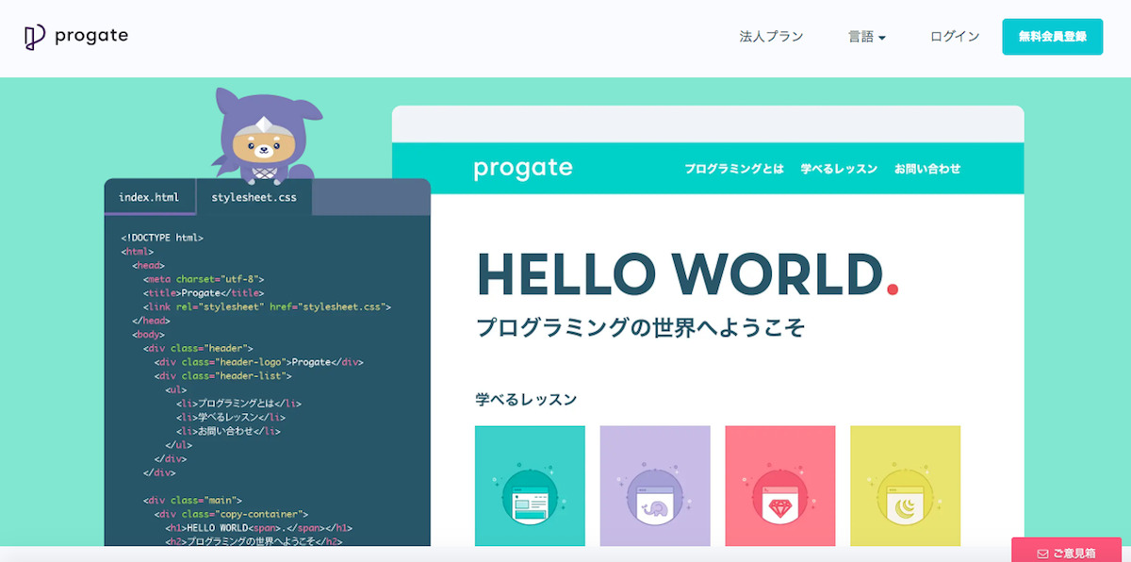Select 学べるレッスン in preview menu
The width and height of the screenshot is (1131, 562).
point(839,169)
